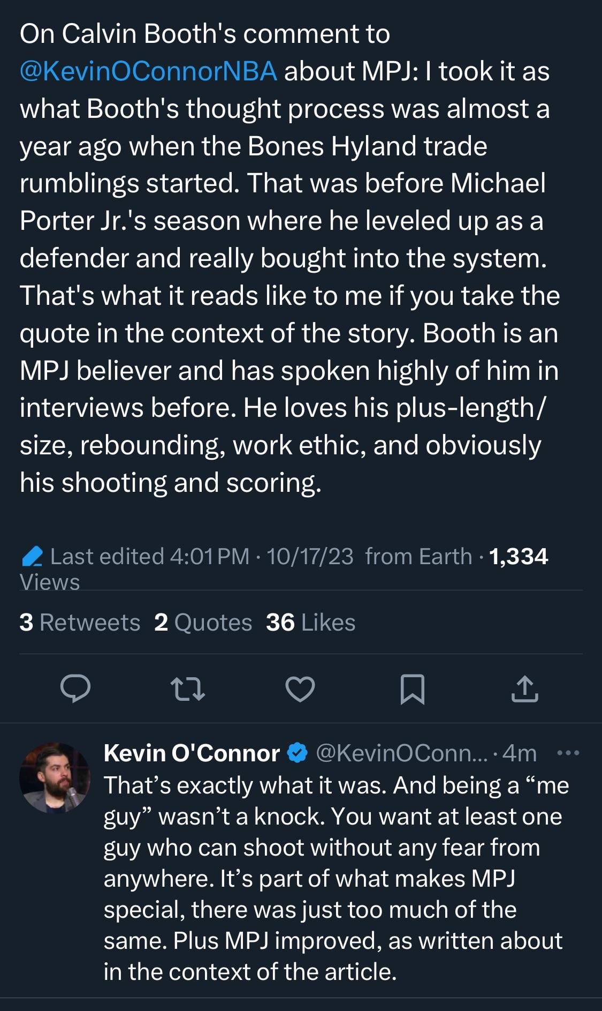Open the Last edited 4:01 PM history

point(150,557)
